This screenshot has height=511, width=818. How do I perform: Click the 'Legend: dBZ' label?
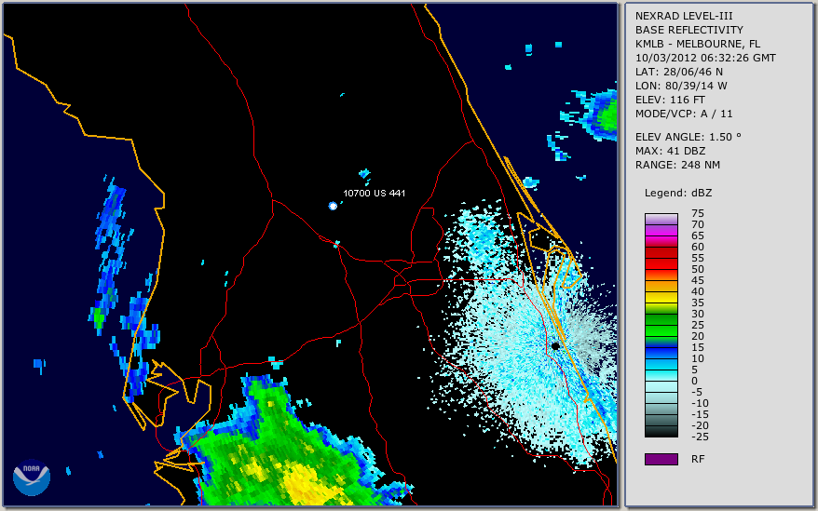tap(678, 194)
